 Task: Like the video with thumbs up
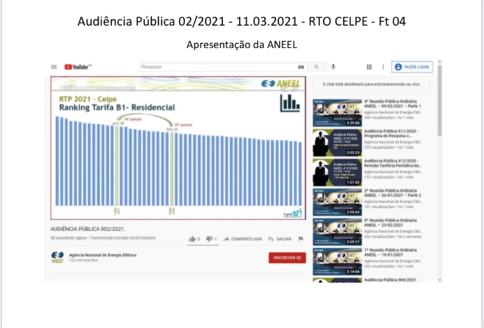pyautogui.click(x=192, y=239)
